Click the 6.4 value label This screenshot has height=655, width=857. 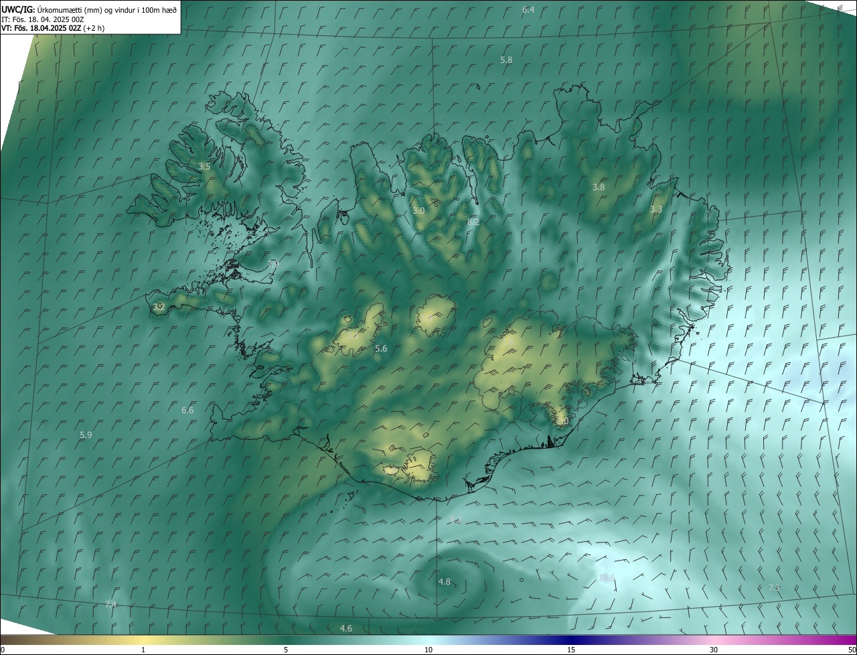click(x=528, y=9)
